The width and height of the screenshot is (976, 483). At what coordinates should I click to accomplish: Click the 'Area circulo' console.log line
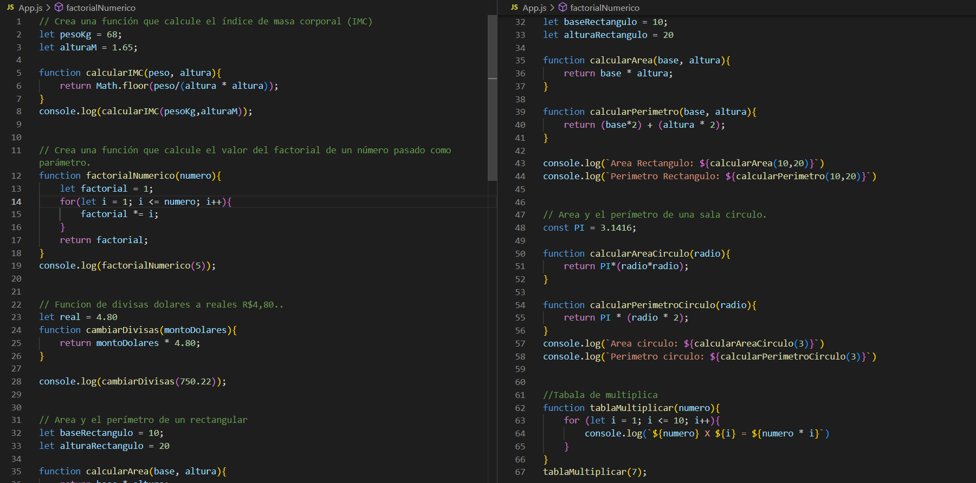(684, 344)
